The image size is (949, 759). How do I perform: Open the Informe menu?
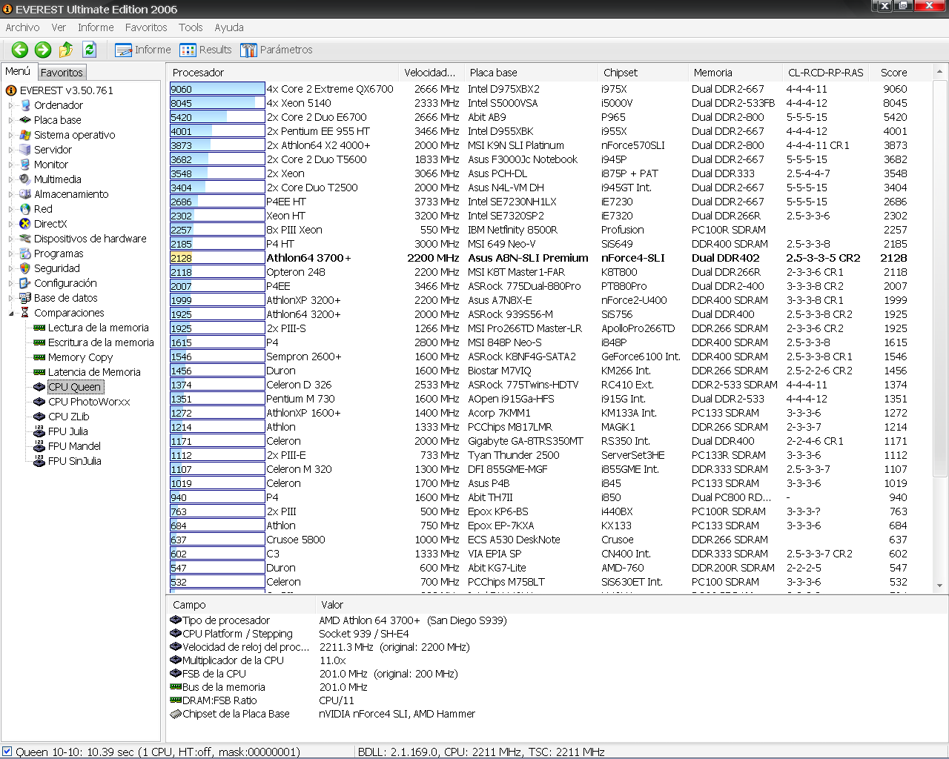tap(96, 27)
